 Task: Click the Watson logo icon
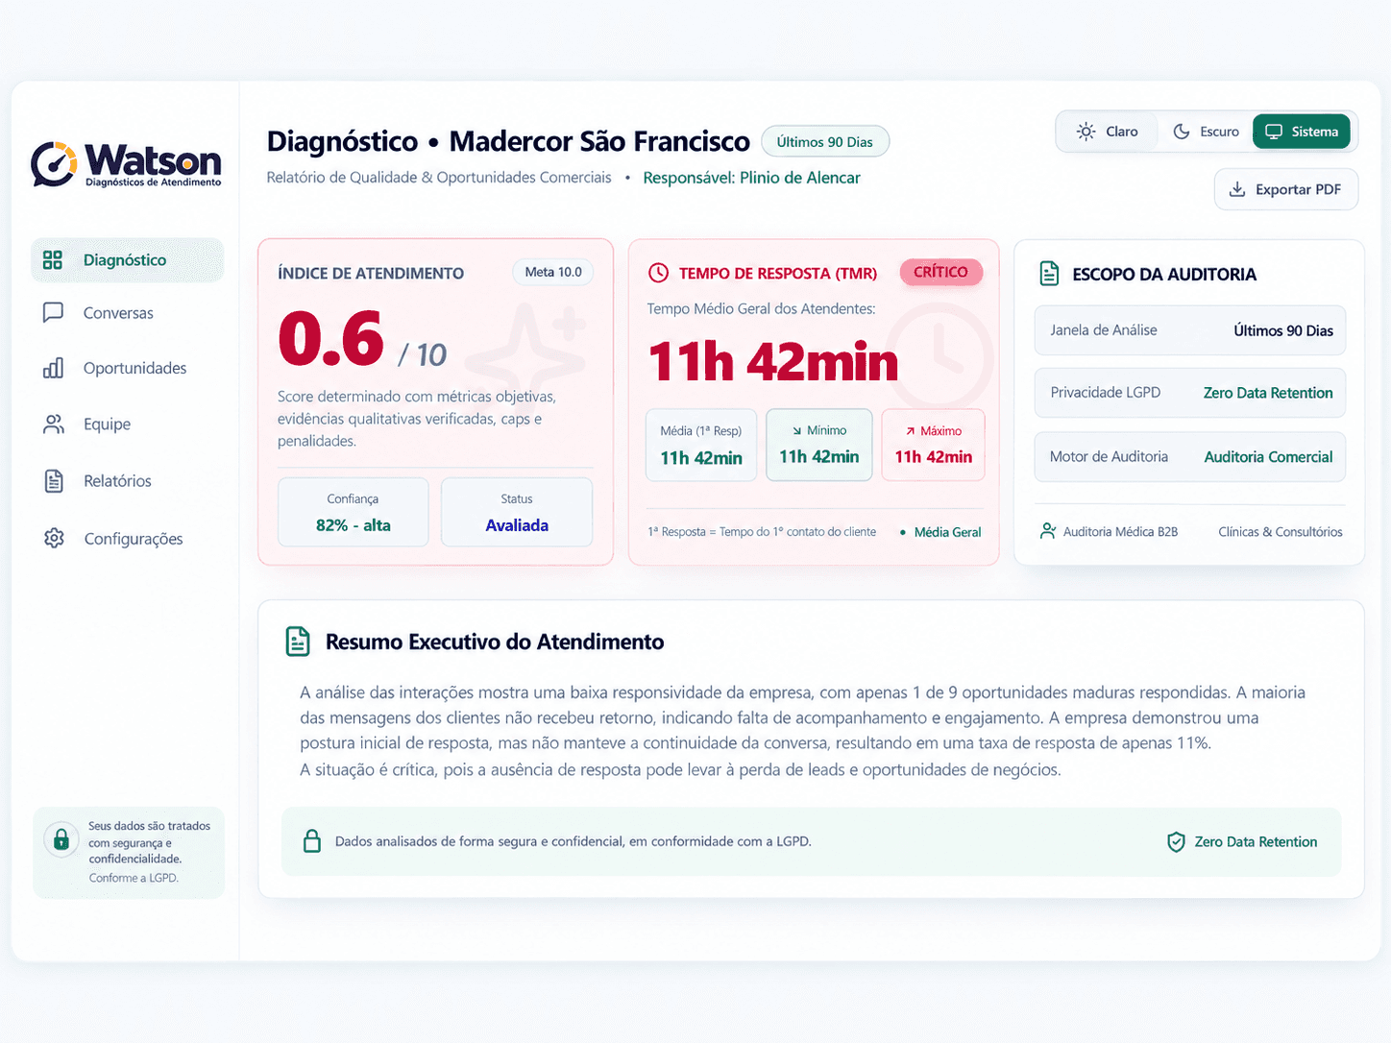point(54,164)
